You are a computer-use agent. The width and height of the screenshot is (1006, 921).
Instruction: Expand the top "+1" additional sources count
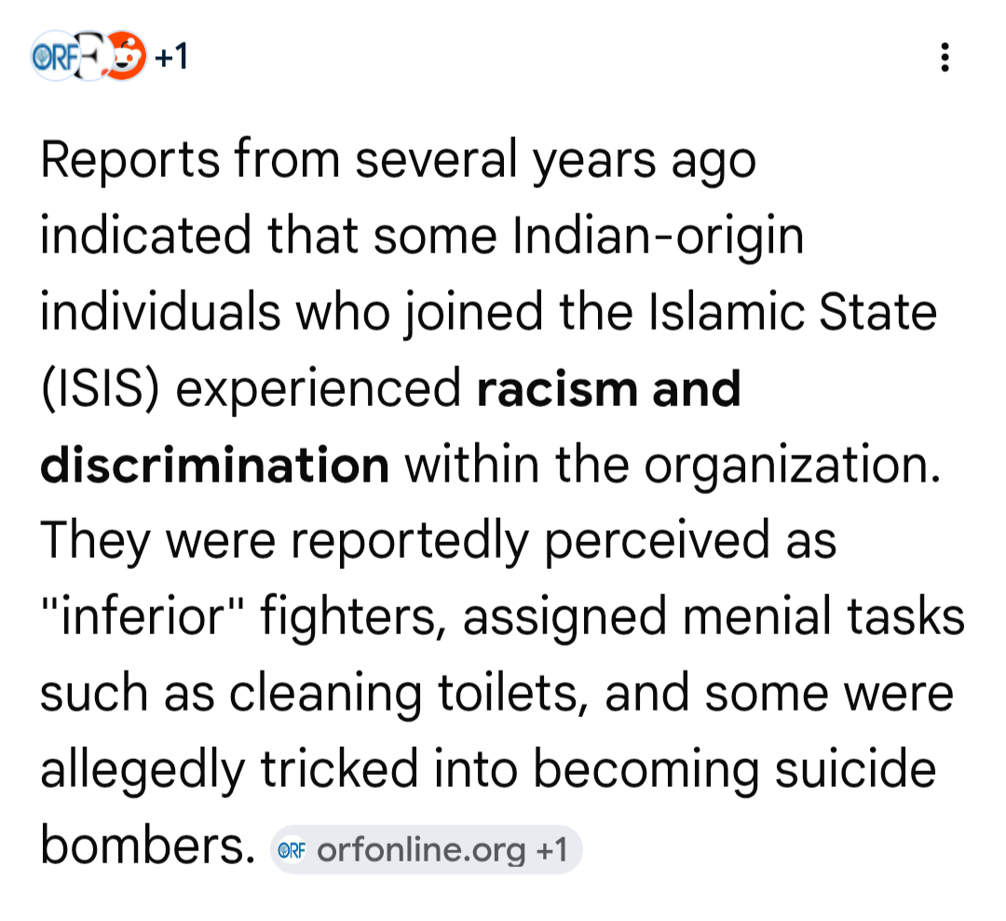point(171,58)
